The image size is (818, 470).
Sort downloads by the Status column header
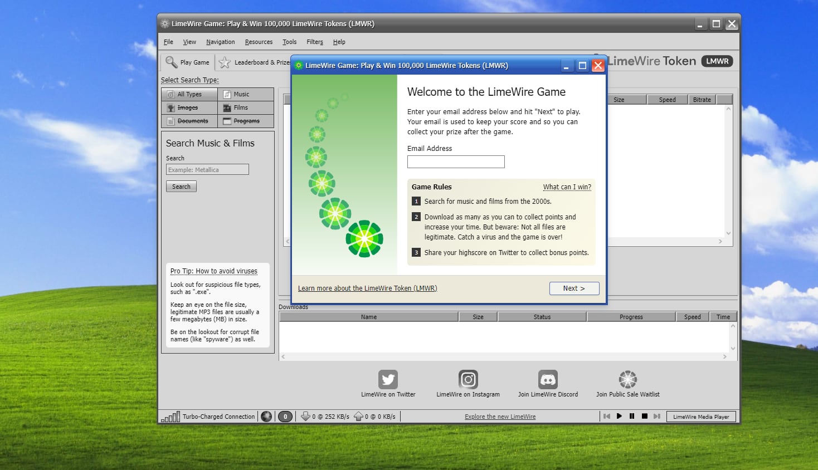pos(542,316)
